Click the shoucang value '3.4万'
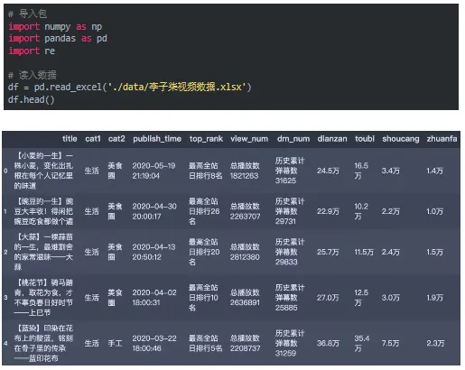This screenshot has width=465, height=370. pyautogui.click(x=391, y=171)
